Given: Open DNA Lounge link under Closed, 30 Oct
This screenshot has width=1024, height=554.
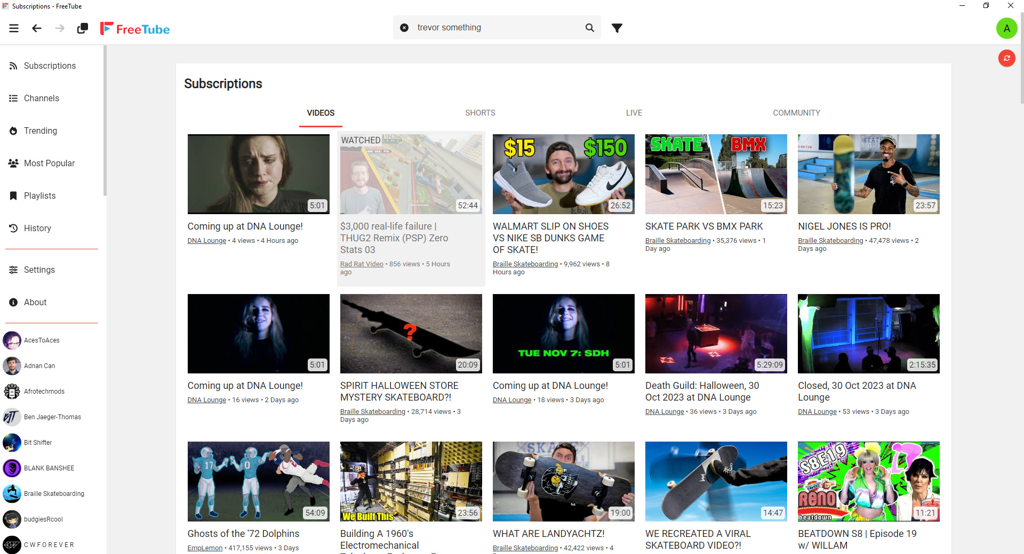Looking at the screenshot, I should (x=817, y=412).
